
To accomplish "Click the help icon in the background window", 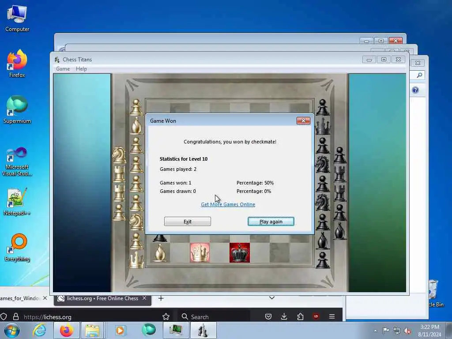I will tap(415, 90).
